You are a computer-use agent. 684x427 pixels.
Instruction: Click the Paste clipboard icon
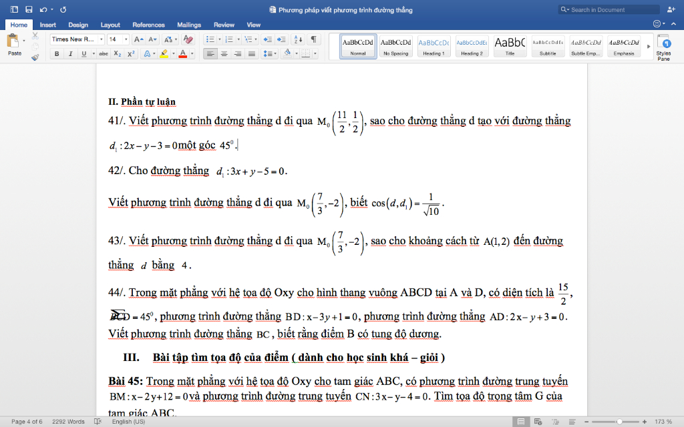[x=13, y=41]
